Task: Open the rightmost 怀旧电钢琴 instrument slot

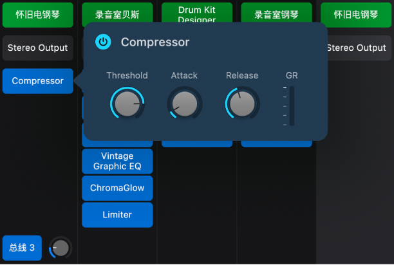Action: [x=356, y=15]
